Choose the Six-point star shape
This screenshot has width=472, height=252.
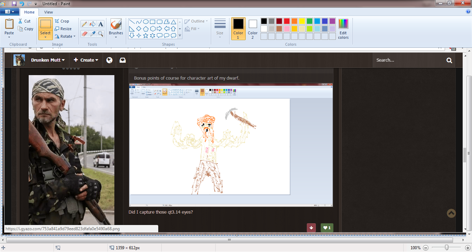[153, 35]
